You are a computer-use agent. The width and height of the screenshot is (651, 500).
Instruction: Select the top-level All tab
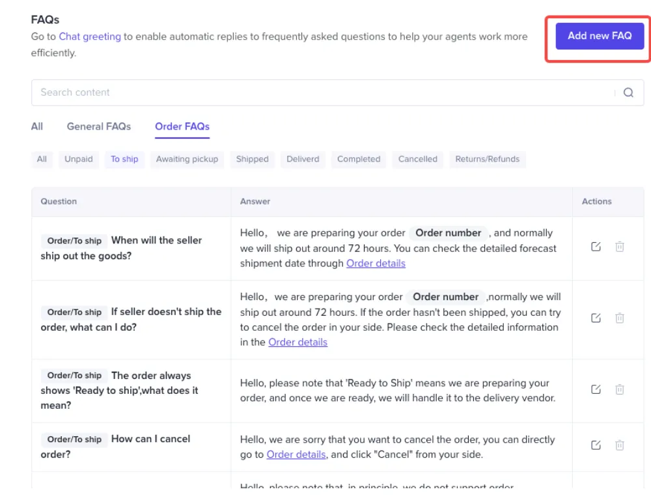click(37, 126)
